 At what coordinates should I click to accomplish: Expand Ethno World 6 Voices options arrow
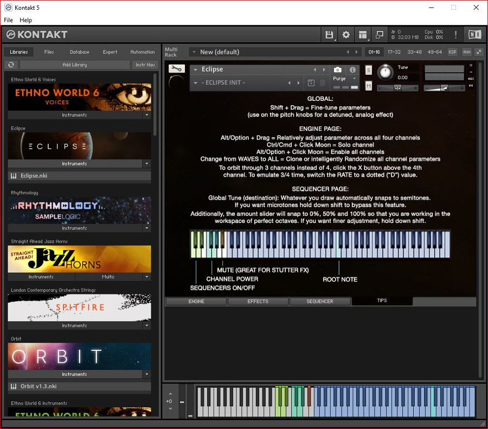(x=146, y=115)
